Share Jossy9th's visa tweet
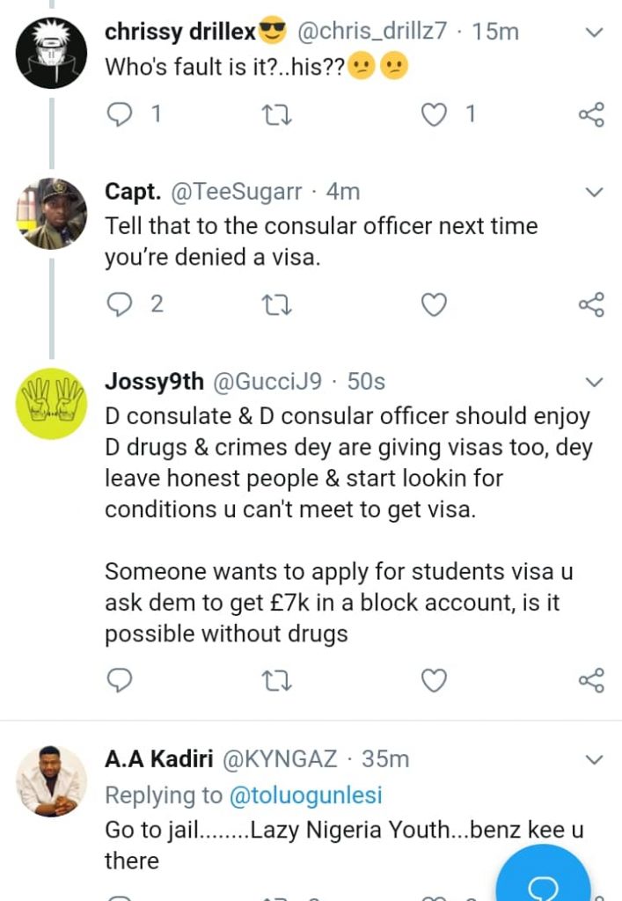The image size is (622, 901). (591, 680)
